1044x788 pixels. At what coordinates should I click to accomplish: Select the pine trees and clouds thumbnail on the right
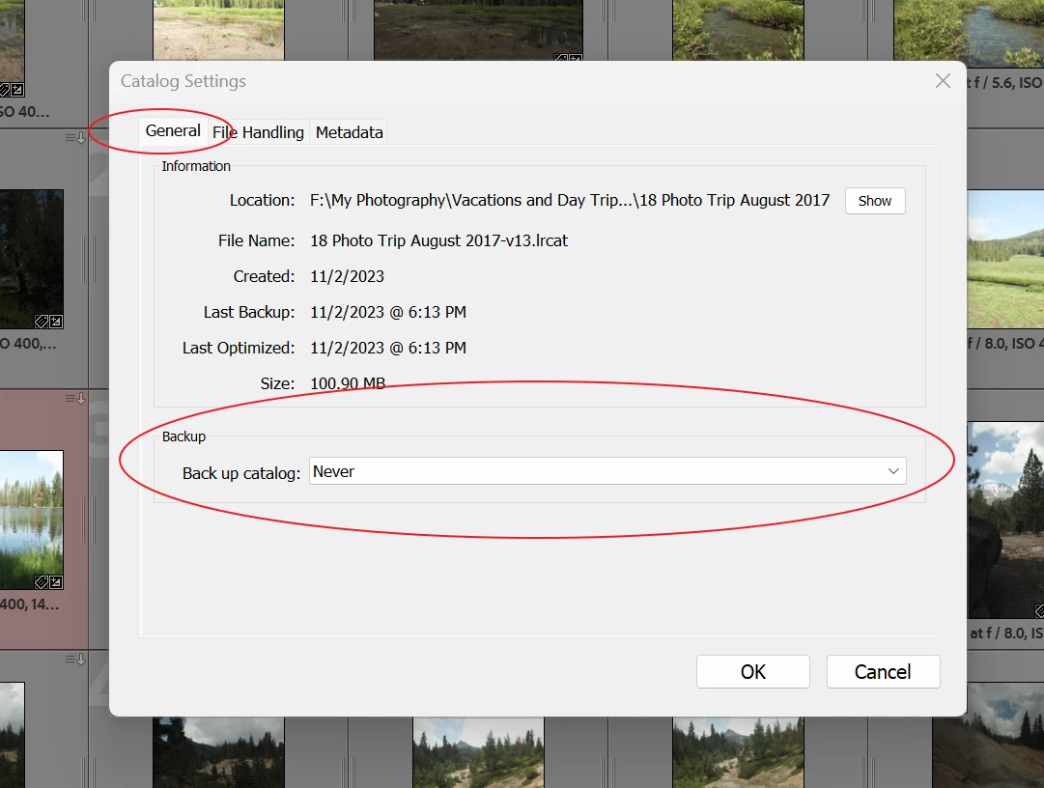click(x=1005, y=520)
